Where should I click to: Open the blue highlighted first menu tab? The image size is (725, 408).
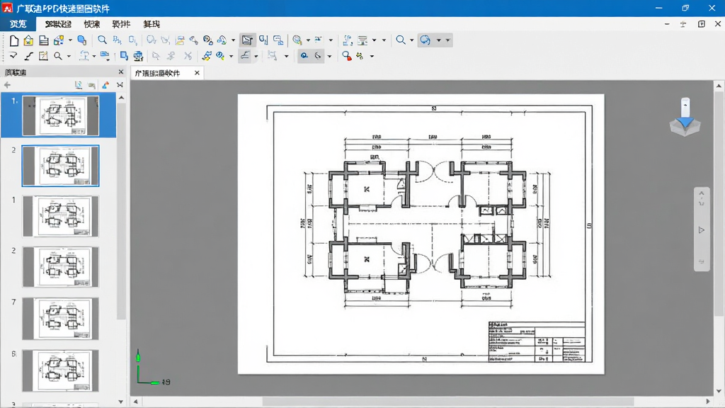point(18,24)
